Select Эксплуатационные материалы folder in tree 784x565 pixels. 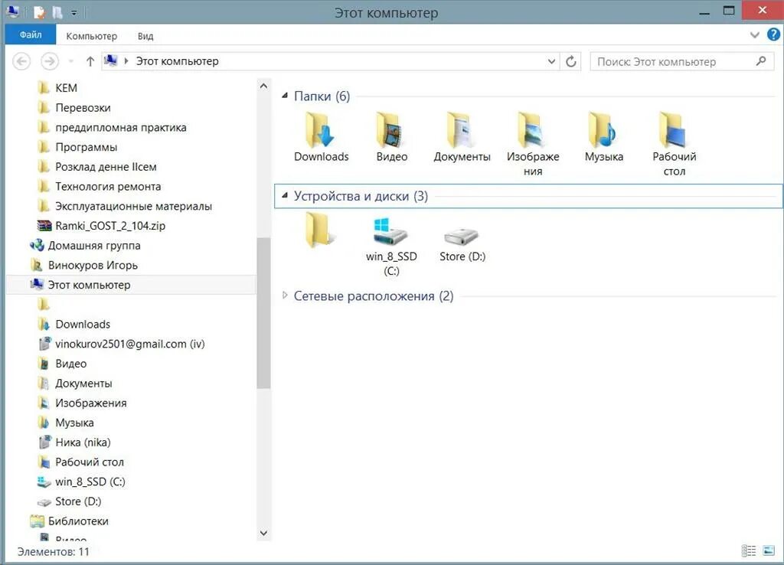point(133,206)
